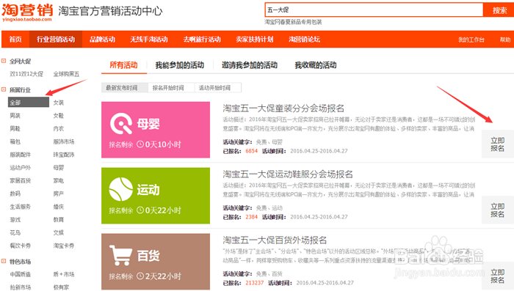Open 帮助 link in navigation bar
Viewport: 514px width, 291px height.
[x=505, y=40]
